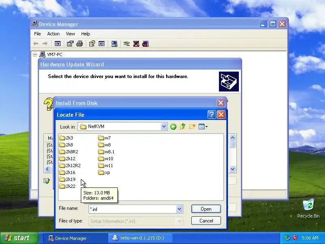This screenshot has height=244, width=325.
Task: Open the View Menu dropdown in Locate File
Action: tap(203, 126)
